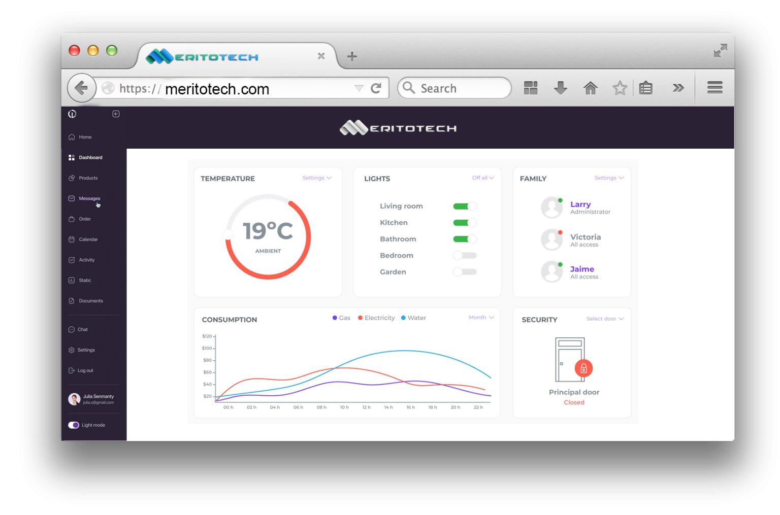The image size is (780, 515).
Task: Switch to the Dashboard menu item
Action: click(x=90, y=157)
